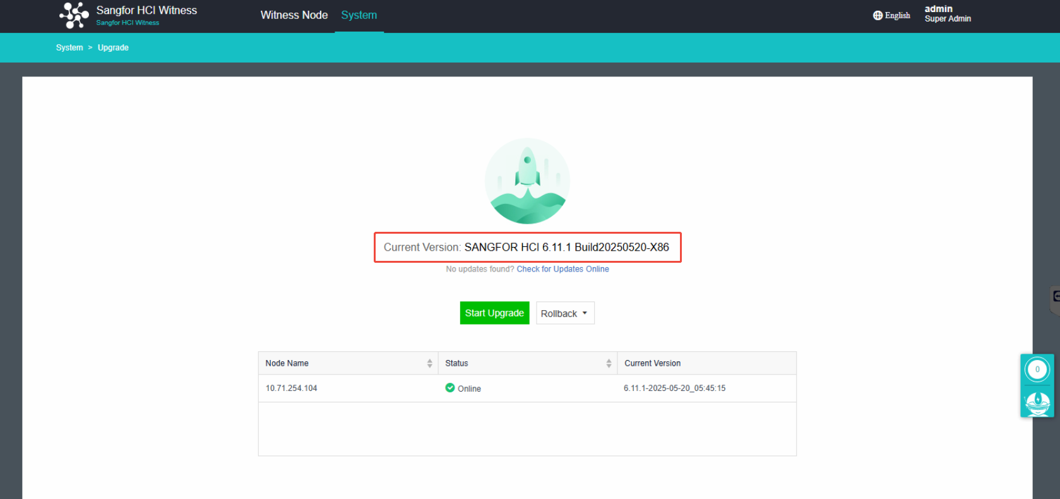Click the green Online status checkmark icon
1060x499 pixels.
450,388
